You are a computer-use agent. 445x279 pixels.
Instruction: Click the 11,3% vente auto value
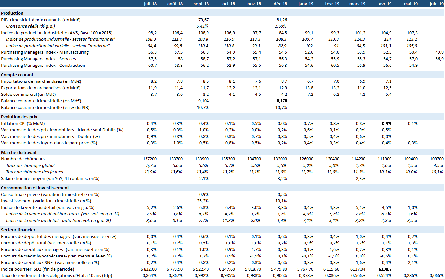tap(229, 220)
